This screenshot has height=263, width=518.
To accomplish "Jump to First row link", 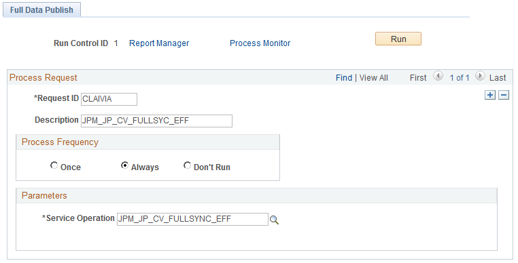I will click(418, 78).
